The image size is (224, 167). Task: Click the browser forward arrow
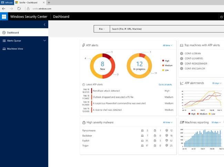[x=11, y=9]
